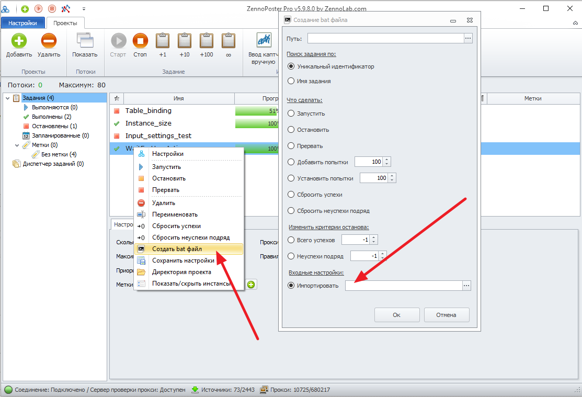Click the +100 task clipboard icon
Screen dimensions: 582x397
(207, 40)
